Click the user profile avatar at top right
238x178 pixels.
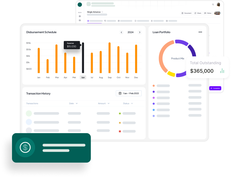218,5
